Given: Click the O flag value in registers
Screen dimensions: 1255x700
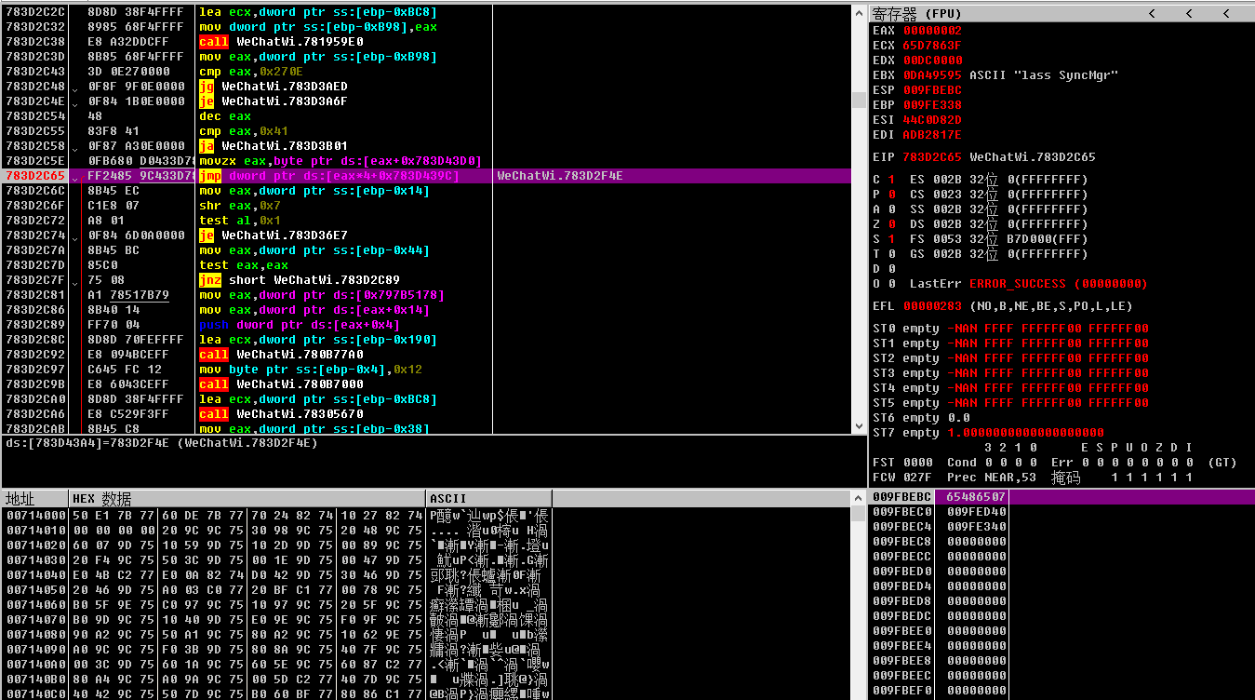Looking at the screenshot, I should [891, 284].
